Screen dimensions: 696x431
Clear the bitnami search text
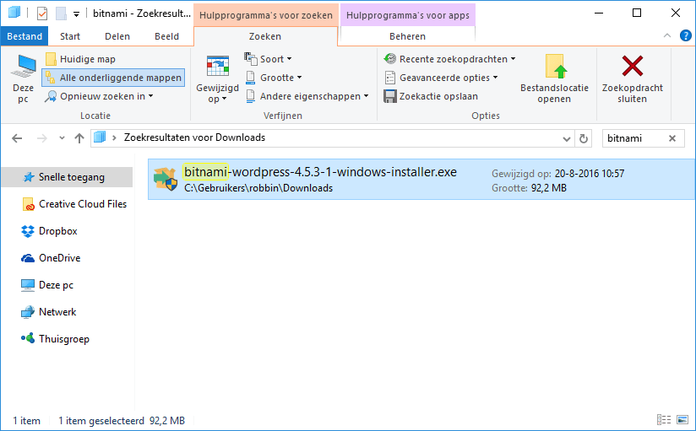672,138
